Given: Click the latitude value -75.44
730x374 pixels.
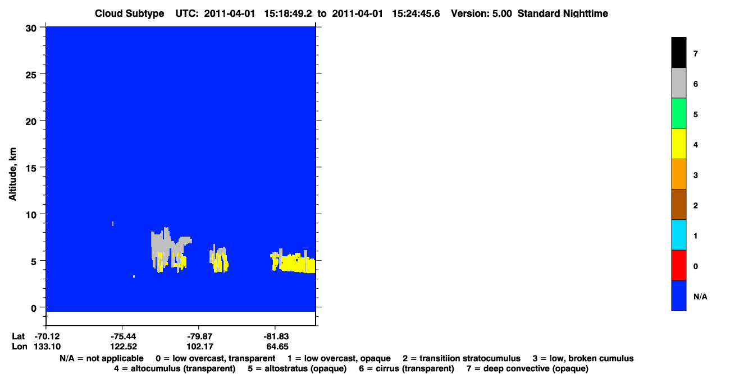Looking at the screenshot, I should click(x=122, y=336).
